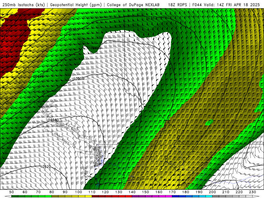264x198 pixels.
Task: Click the 70 value on the color scale
Action: pos(38,192)
